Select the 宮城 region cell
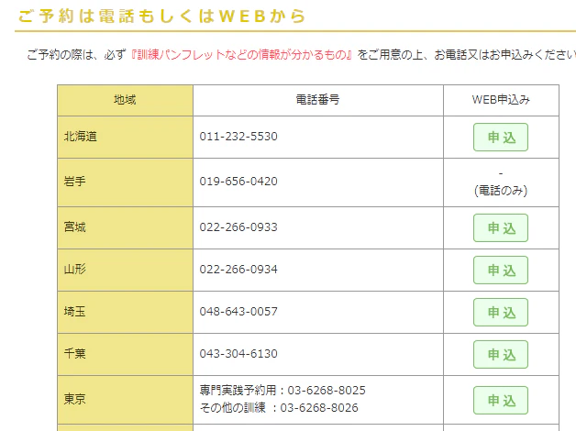This screenshot has width=576, height=431. point(126,228)
